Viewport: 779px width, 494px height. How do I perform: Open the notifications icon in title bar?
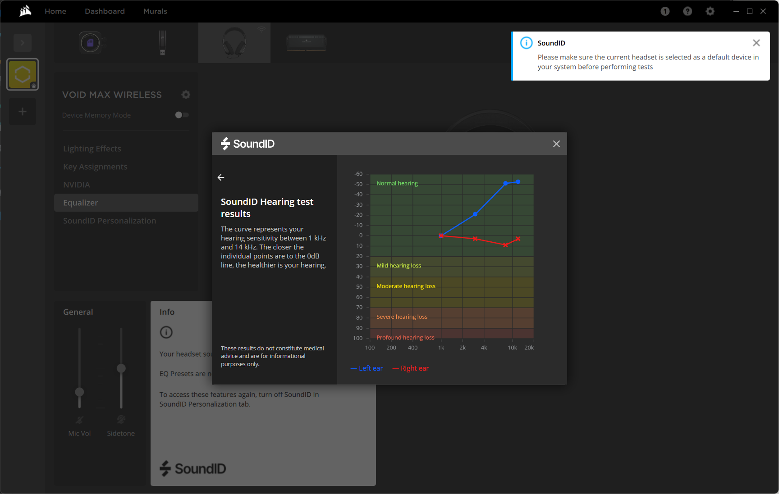[665, 11]
